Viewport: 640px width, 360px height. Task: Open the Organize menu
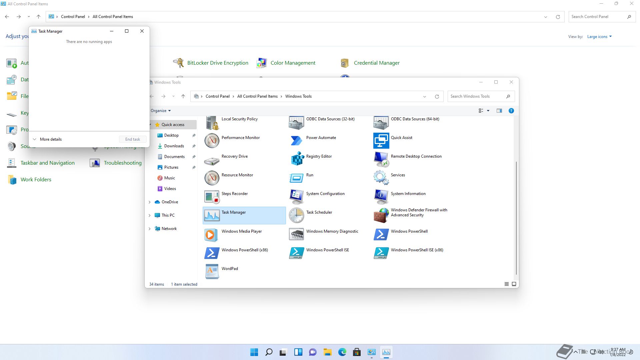pyautogui.click(x=160, y=111)
